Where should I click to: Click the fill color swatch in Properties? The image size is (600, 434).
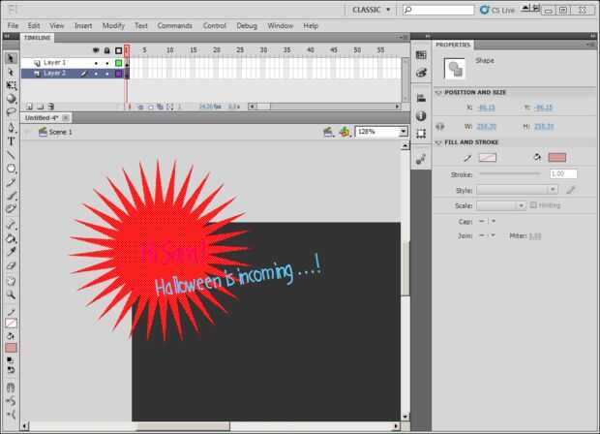pos(556,157)
